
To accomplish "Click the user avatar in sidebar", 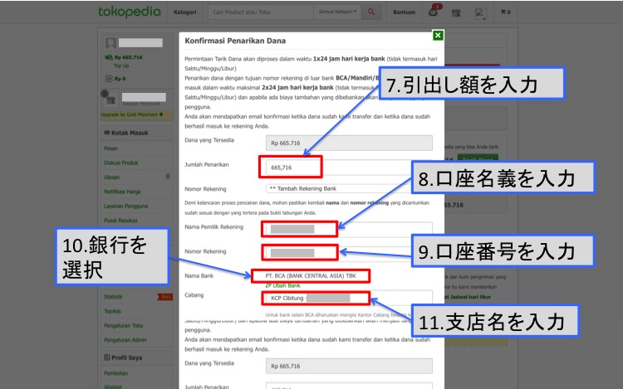I will point(110,43).
